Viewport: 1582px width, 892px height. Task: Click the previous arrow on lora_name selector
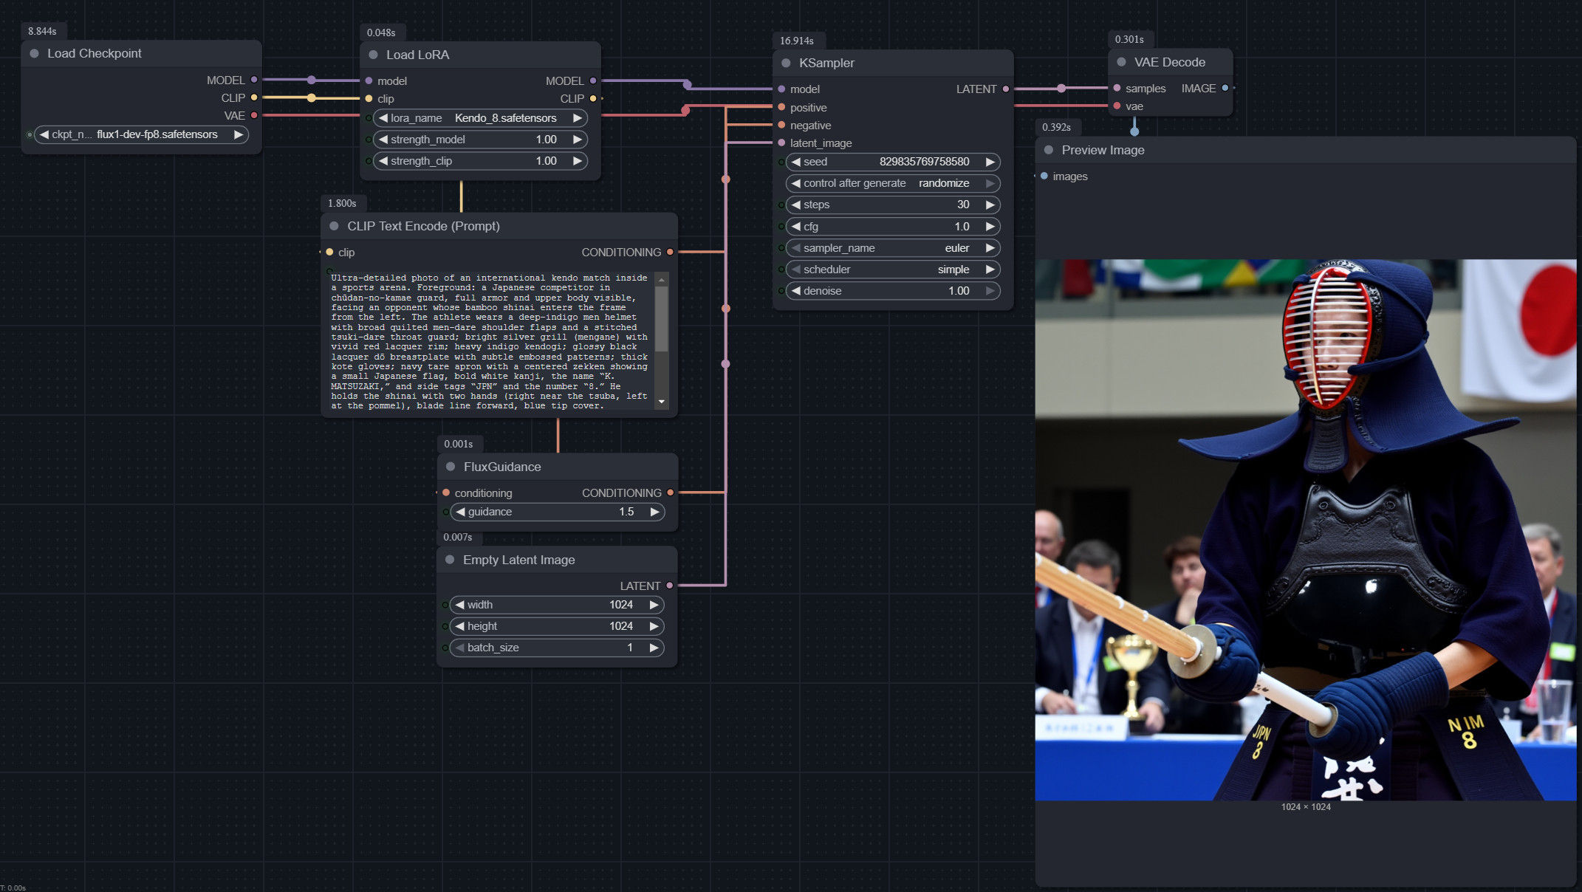383,118
